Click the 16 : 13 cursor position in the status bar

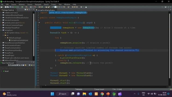pyautogui.click(x=118, y=89)
